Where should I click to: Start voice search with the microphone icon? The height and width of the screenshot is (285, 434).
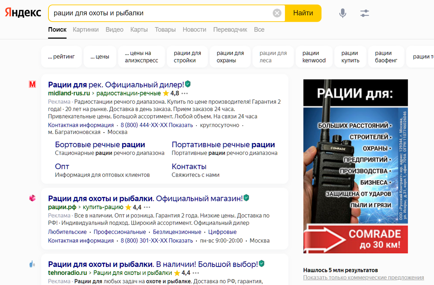342,13
